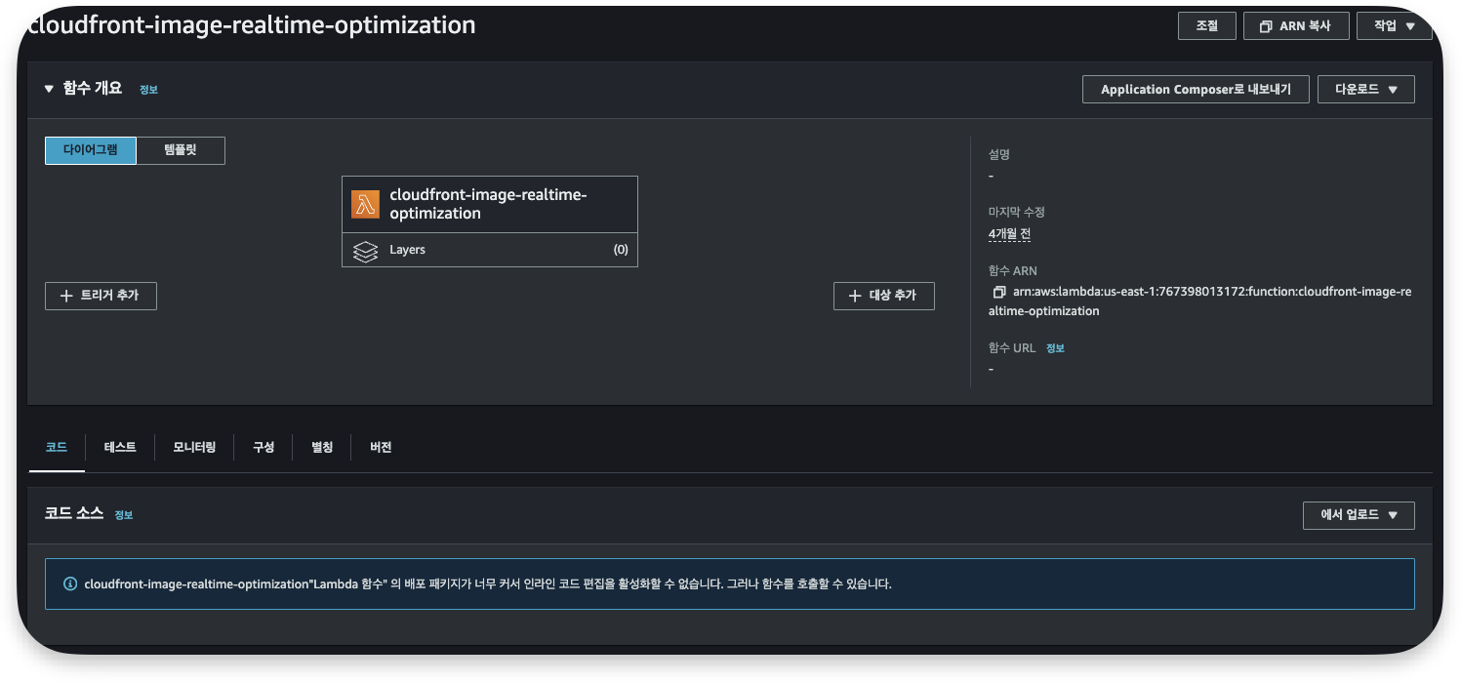Click the 트리거 추가 button
1461x683 pixels.
click(x=101, y=296)
